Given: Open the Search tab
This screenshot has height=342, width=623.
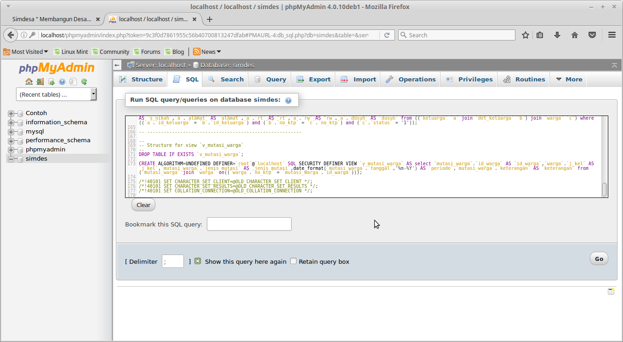Looking at the screenshot, I should 226,79.
